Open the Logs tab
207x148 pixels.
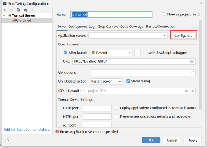92,27
